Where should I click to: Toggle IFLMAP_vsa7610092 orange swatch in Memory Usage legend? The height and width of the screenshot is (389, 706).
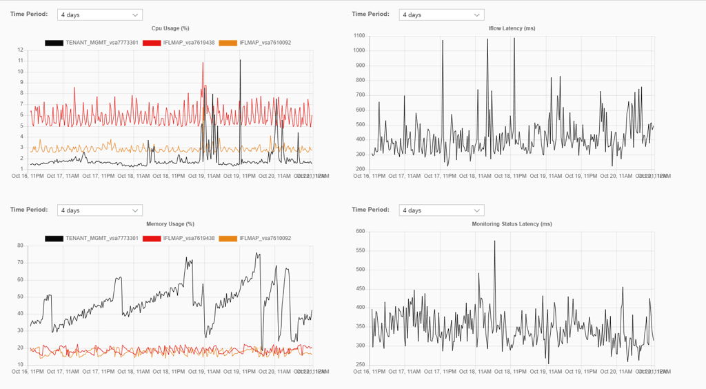point(228,238)
